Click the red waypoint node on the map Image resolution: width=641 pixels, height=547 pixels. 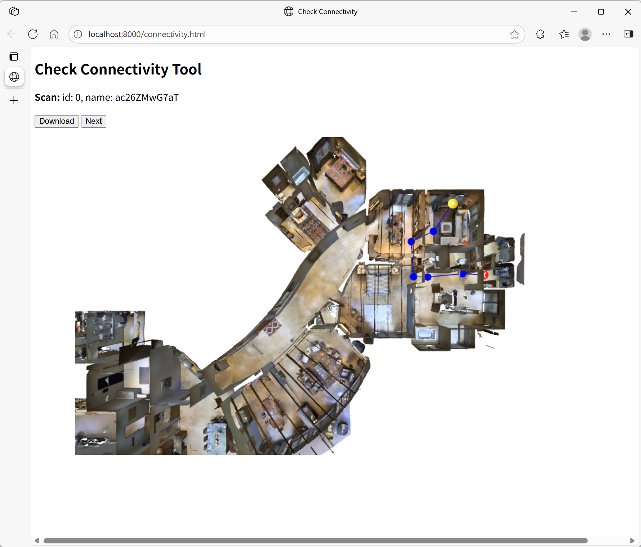(x=485, y=275)
